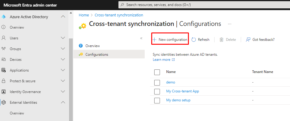Expand the Groups section chevron
Viewport: 290px width, 121px height.
(63, 49)
